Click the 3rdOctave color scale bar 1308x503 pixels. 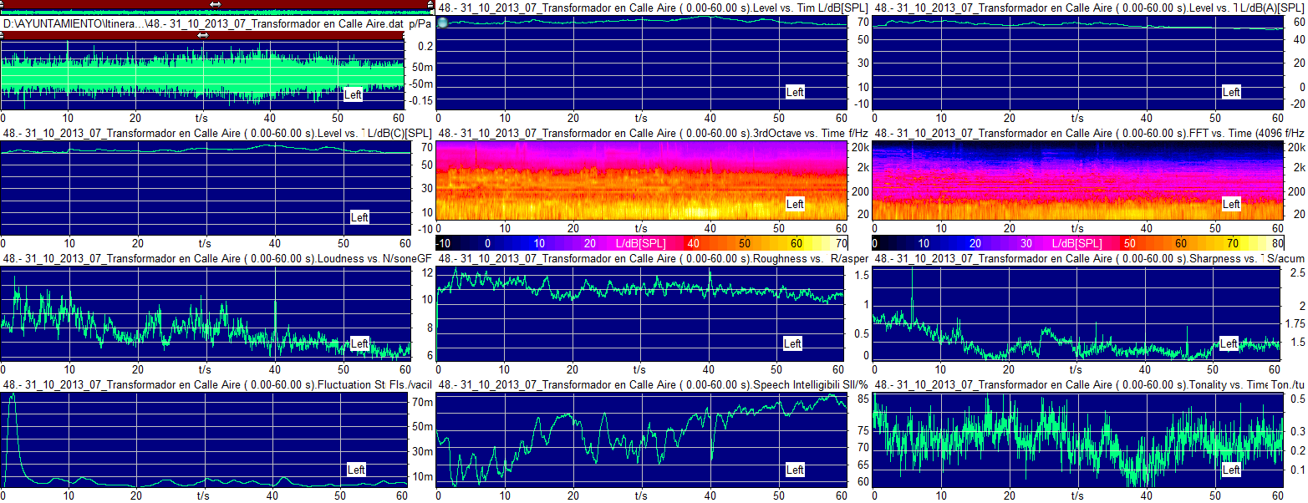[x=641, y=242]
